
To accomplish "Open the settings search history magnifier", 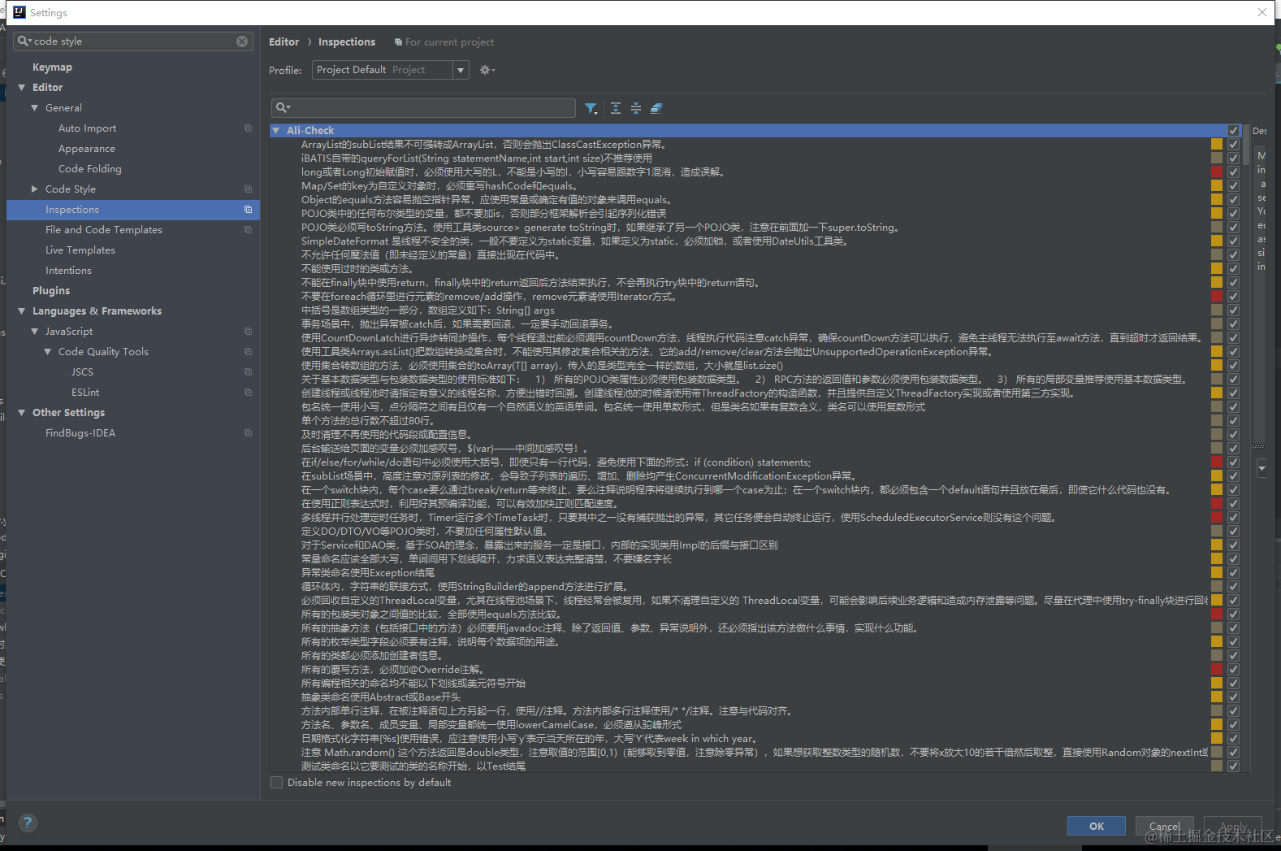I will [24, 41].
